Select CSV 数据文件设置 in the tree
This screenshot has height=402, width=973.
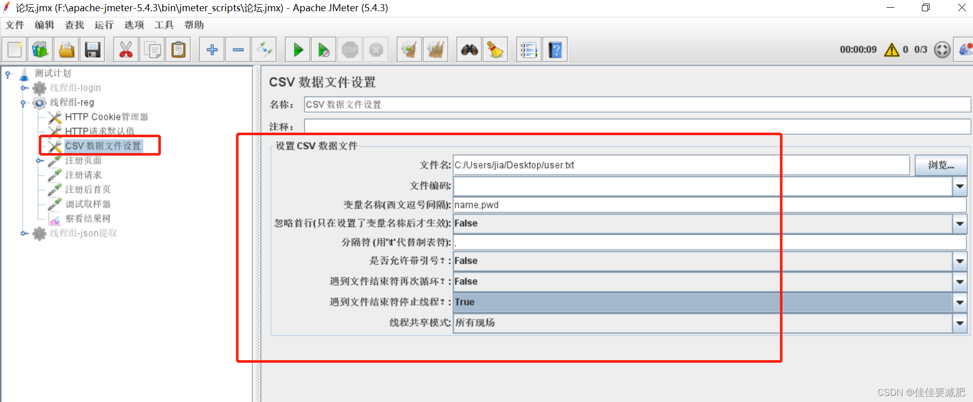(x=103, y=146)
